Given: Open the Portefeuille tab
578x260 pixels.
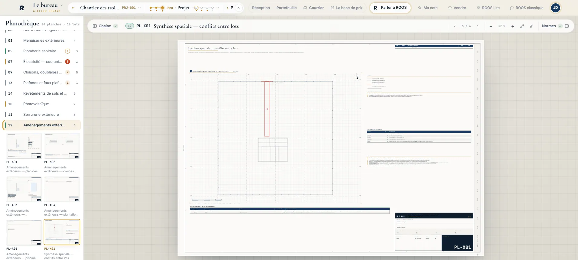Looking at the screenshot, I should tap(287, 8).
